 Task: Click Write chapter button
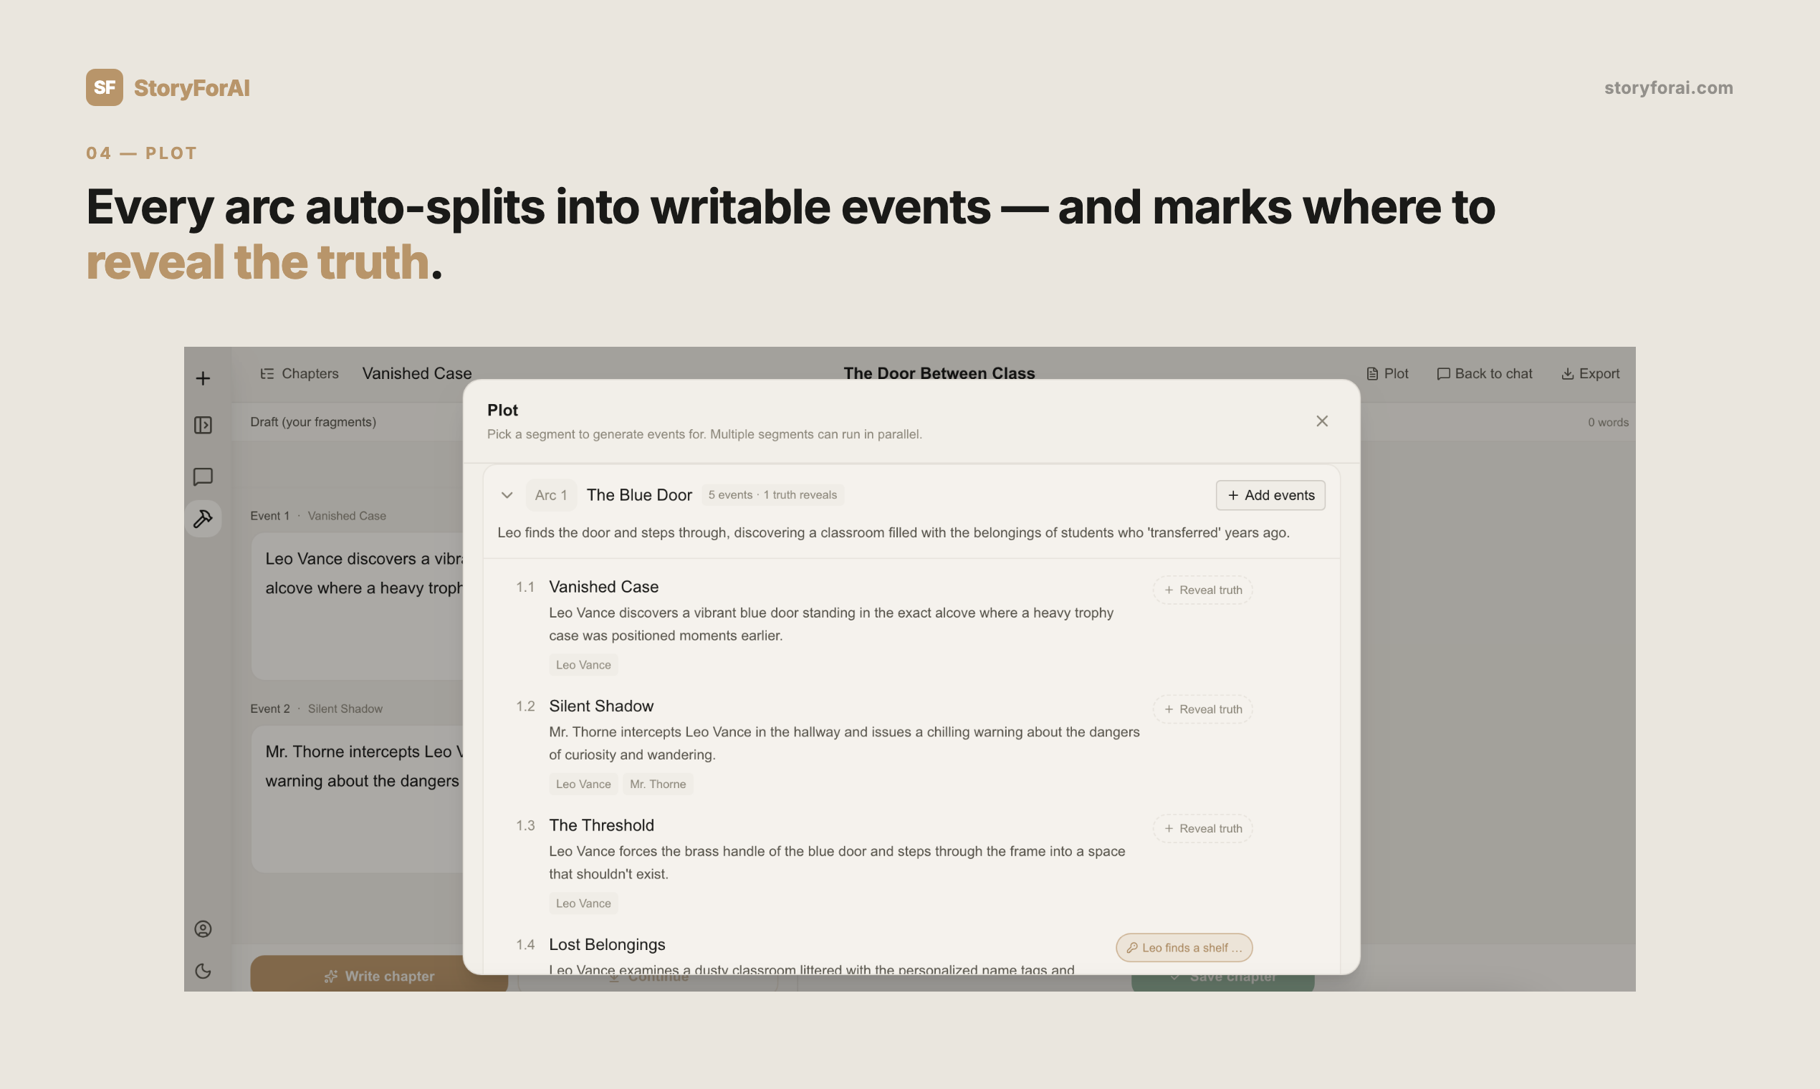[378, 974]
